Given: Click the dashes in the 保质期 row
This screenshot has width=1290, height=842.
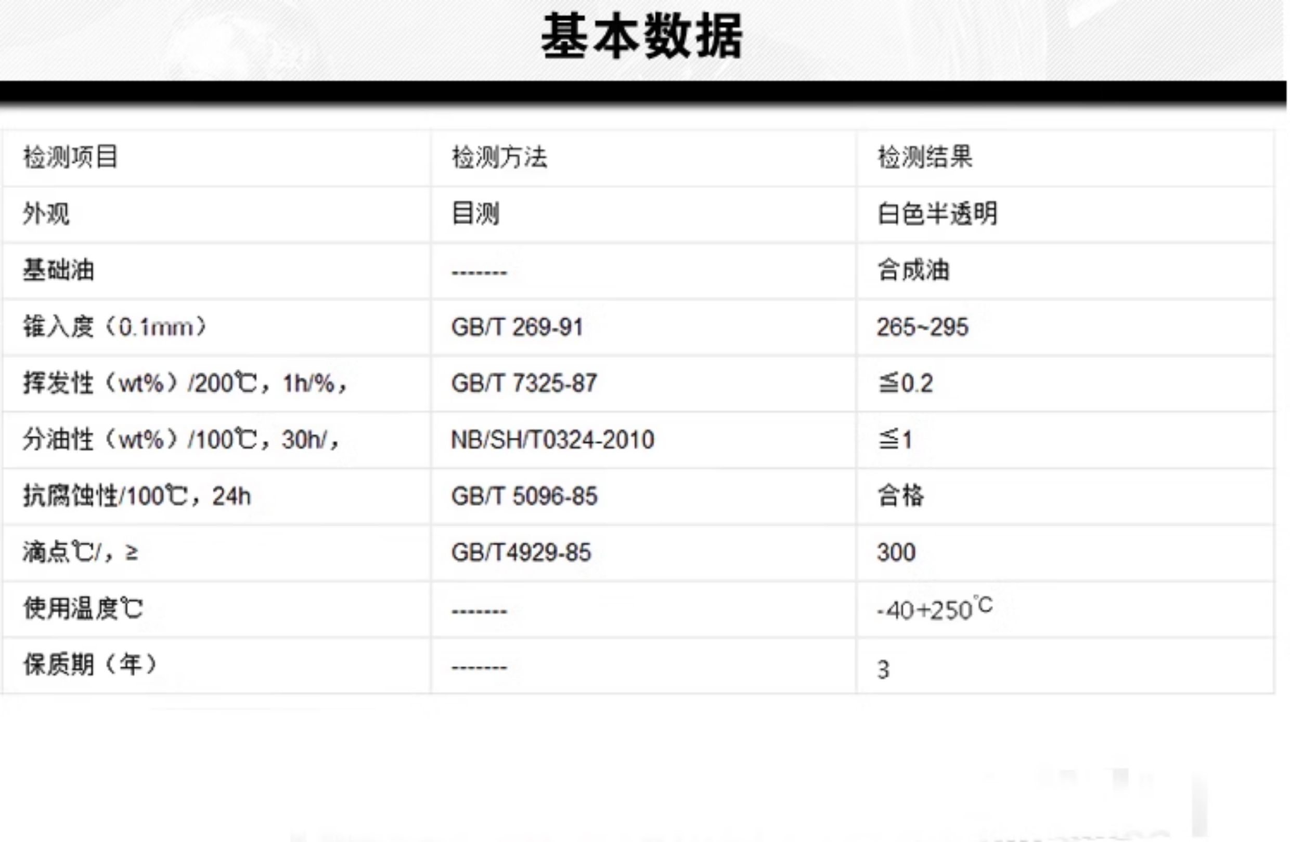Looking at the screenshot, I should coord(479,668).
